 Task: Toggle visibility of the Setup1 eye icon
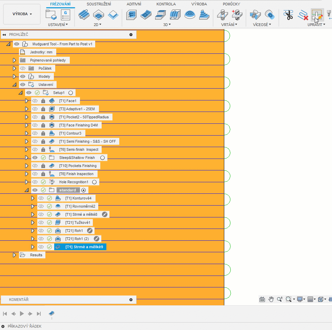coord(29,93)
